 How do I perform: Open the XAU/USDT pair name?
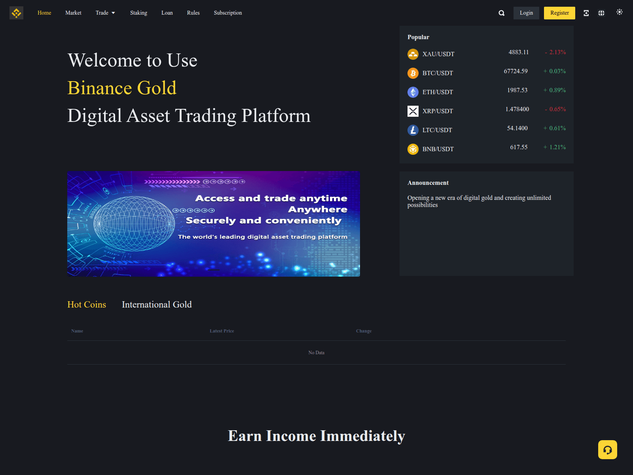pyautogui.click(x=438, y=54)
